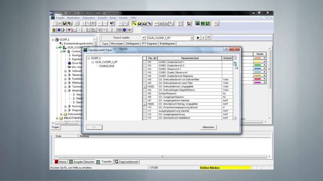Image resolution: width=323 pixels, height=181 pixels.
Task: Select the Projekt tab below the tree
Action: [56, 127]
